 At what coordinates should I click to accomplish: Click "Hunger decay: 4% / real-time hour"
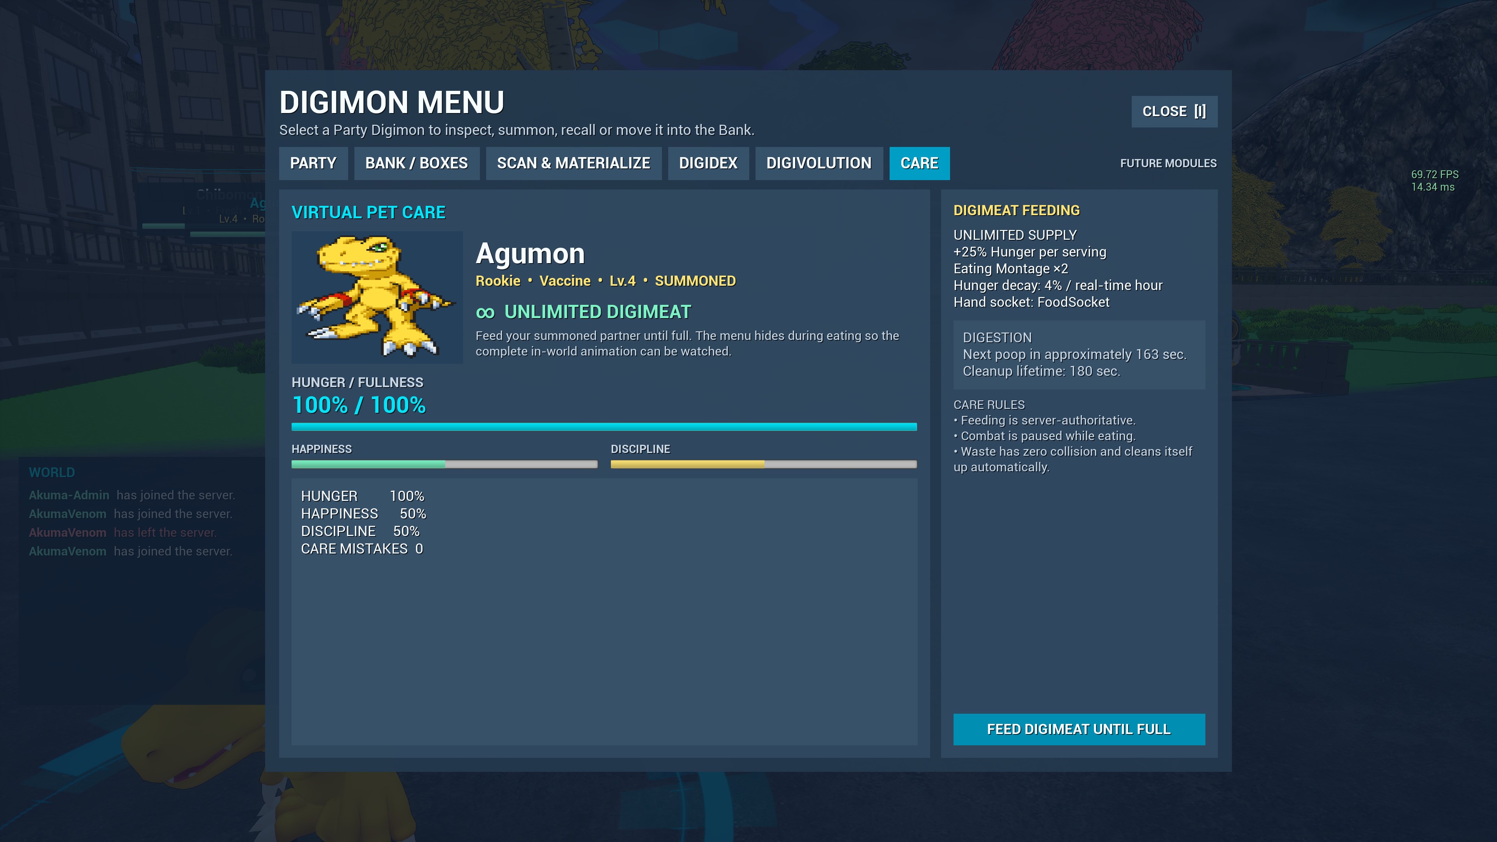click(x=1058, y=286)
